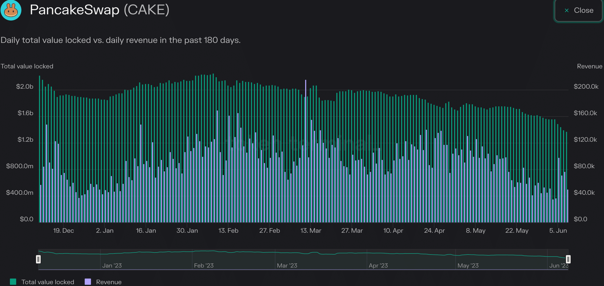Click the $800.0m left axis label

point(20,166)
